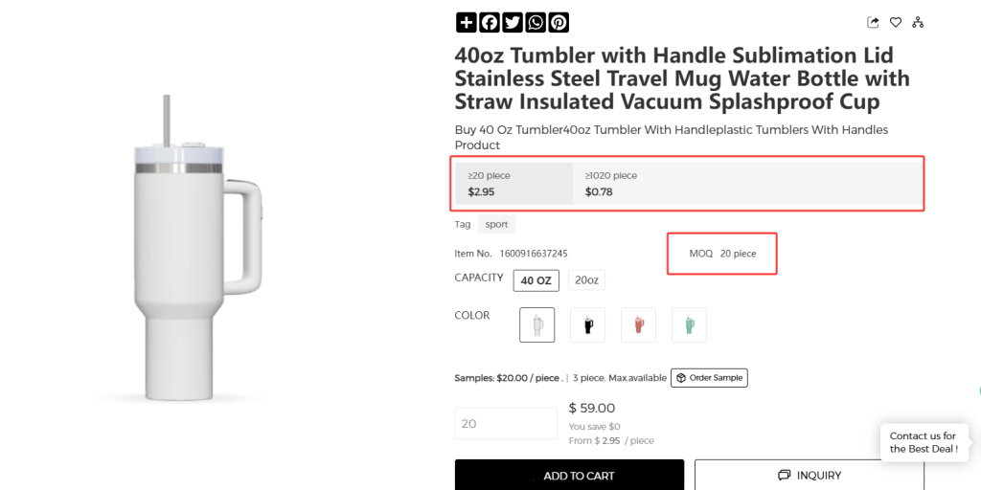
Task: Click ADD TO CART button
Action: pyautogui.click(x=569, y=475)
